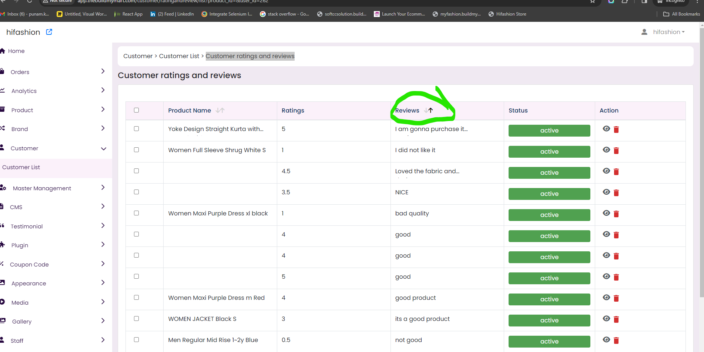Image resolution: width=704 pixels, height=352 pixels.
Task: Expand the Coupon Code chevron
Action: pyautogui.click(x=103, y=264)
